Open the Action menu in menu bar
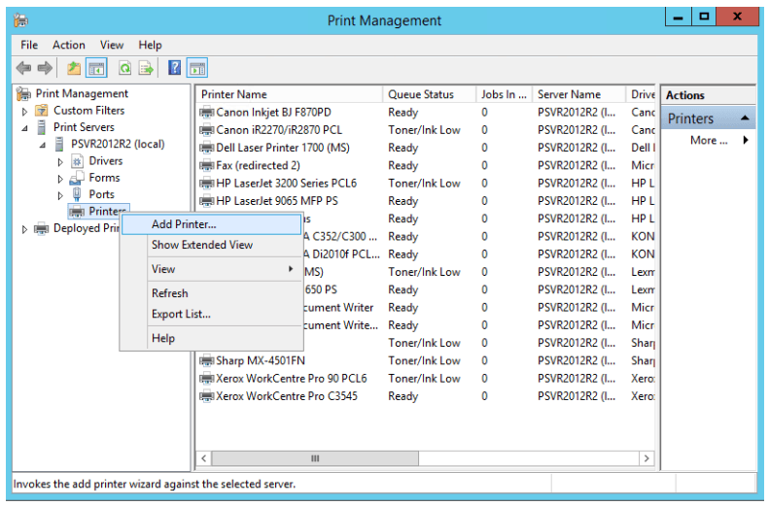Screen dimensions: 769x506 (x=68, y=45)
